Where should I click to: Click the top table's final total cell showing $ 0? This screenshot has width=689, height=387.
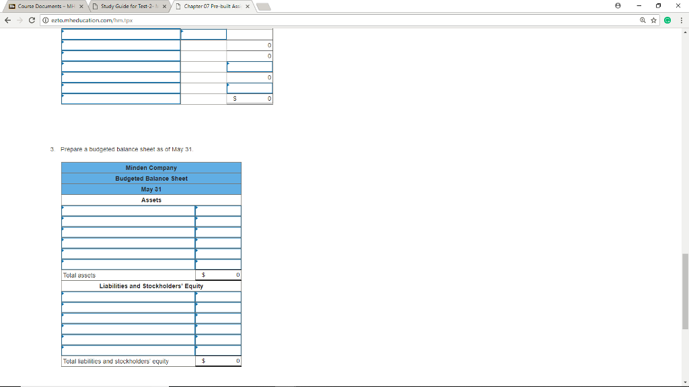point(250,99)
